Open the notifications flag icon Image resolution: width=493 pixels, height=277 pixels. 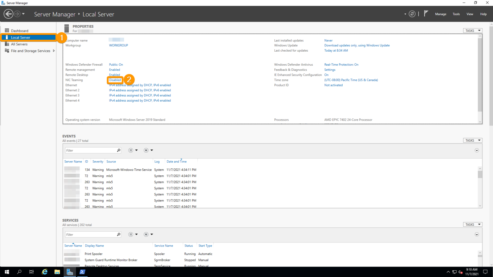pos(426,14)
